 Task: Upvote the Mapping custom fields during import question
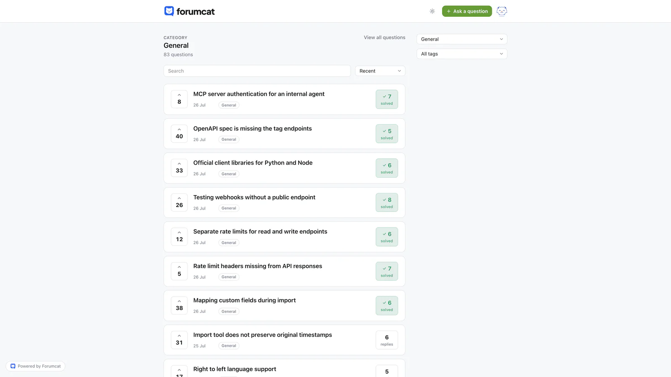[179, 305]
